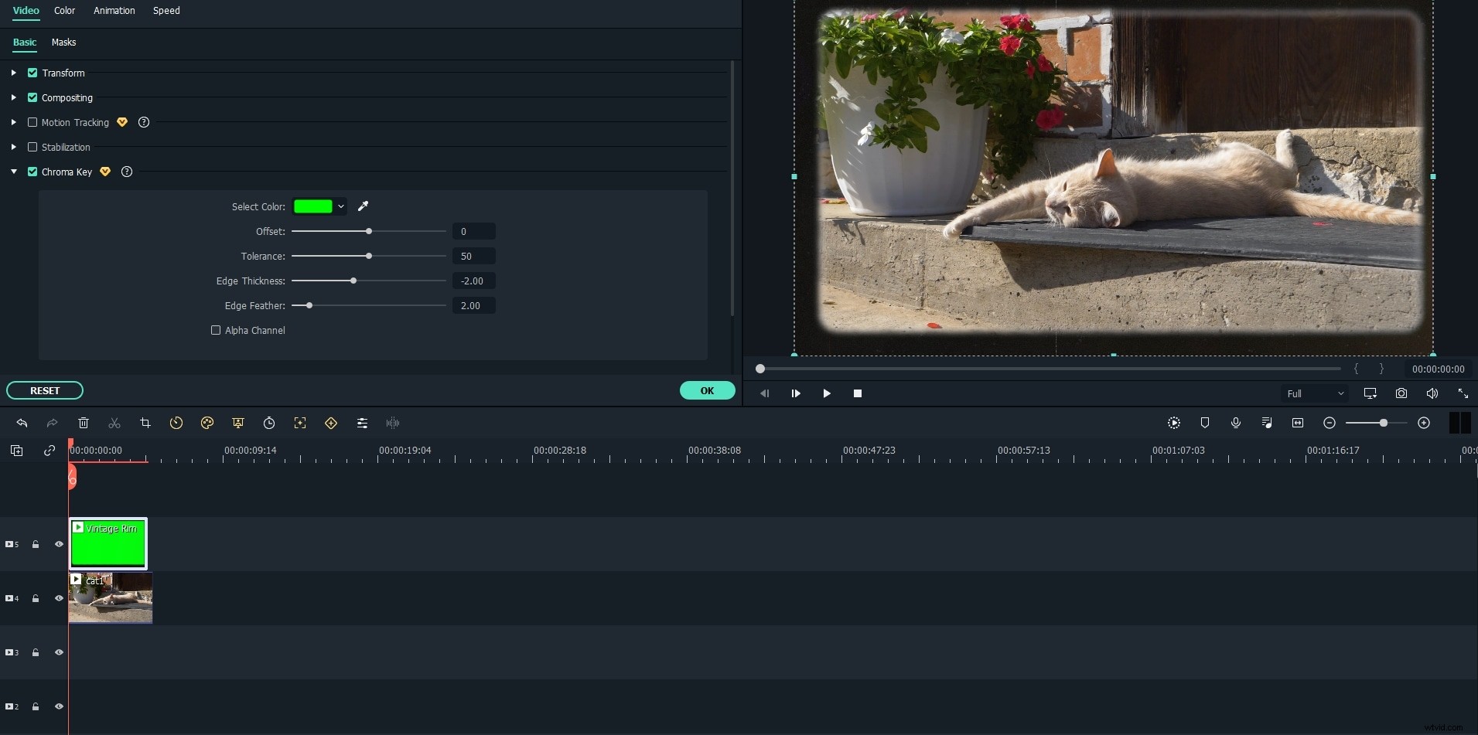Expand the Transform section
Viewport: 1478px width, 735px height.
[x=12, y=73]
